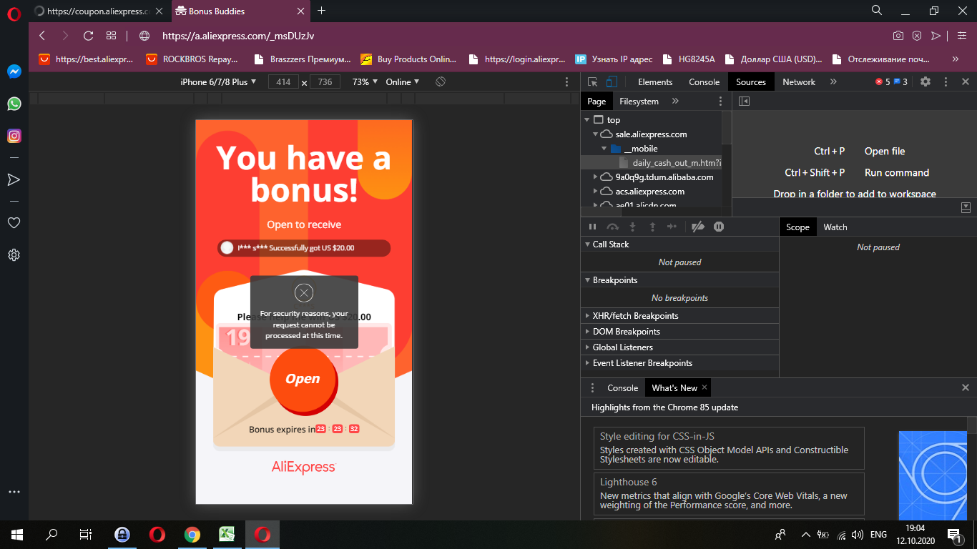Viewport: 977px width, 549px height.
Task: Select daily_cash_out_m.htm file in tree
Action: (x=670, y=163)
